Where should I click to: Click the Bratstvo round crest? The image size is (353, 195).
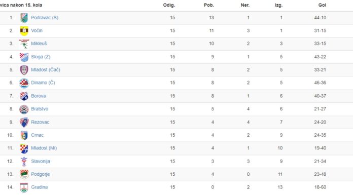(24, 109)
